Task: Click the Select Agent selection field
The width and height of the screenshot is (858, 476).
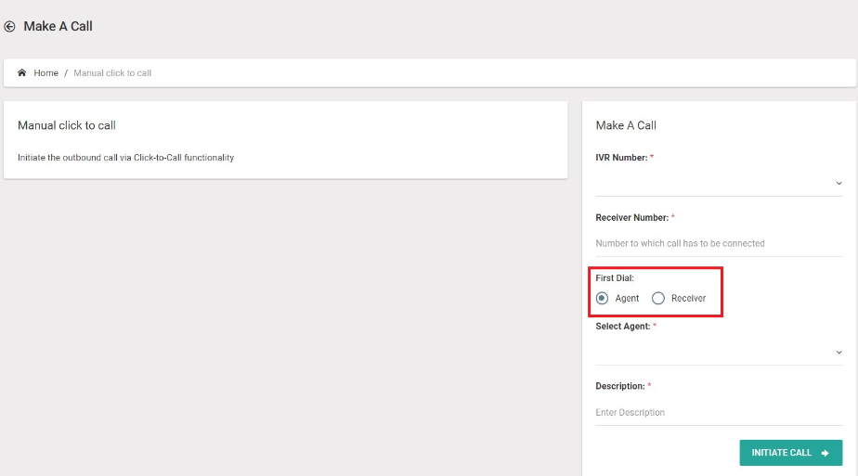Action: [x=719, y=353]
